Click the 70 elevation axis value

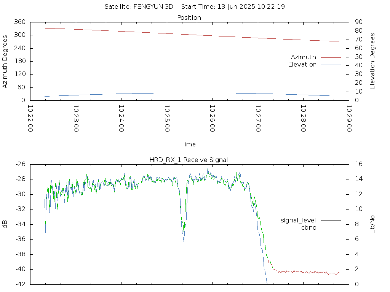click(359, 39)
